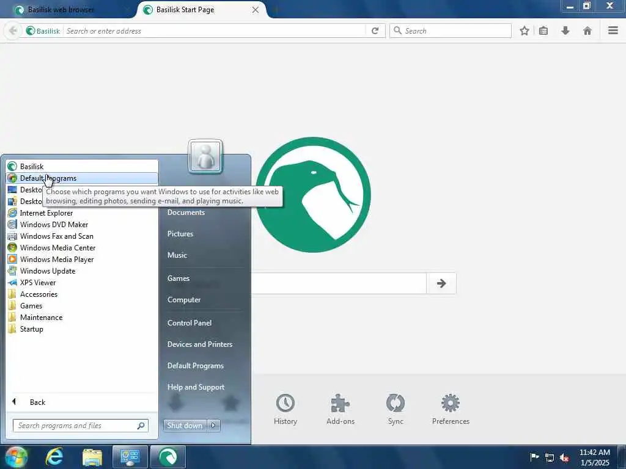Screen dimensions: 626x469
Task: Open Devices and Printers
Action: pyautogui.click(x=200, y=344)
